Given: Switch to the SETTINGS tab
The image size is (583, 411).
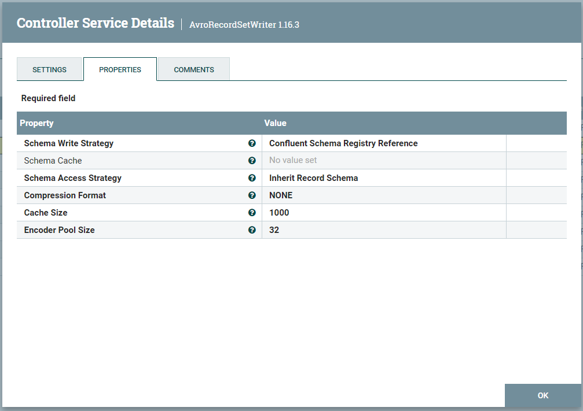Looking at the screenshot, I should (x=49, y=69).
